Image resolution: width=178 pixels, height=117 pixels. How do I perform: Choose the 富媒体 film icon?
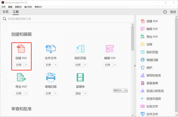point(80,77)
